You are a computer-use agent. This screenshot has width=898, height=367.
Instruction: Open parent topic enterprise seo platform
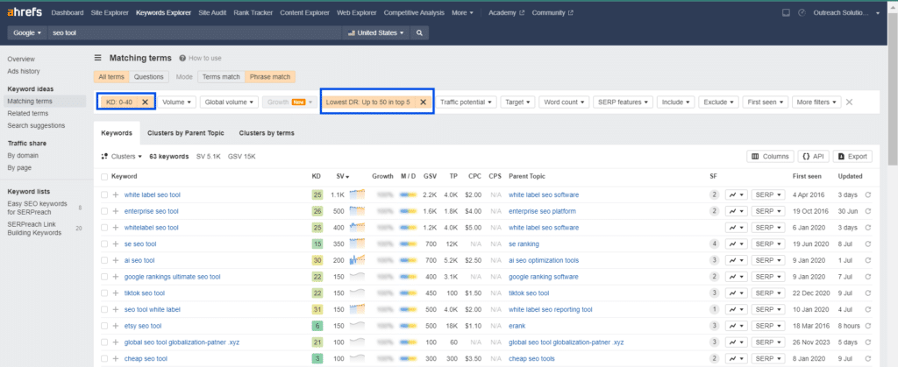pyautogui.click(x=542, y=211)
